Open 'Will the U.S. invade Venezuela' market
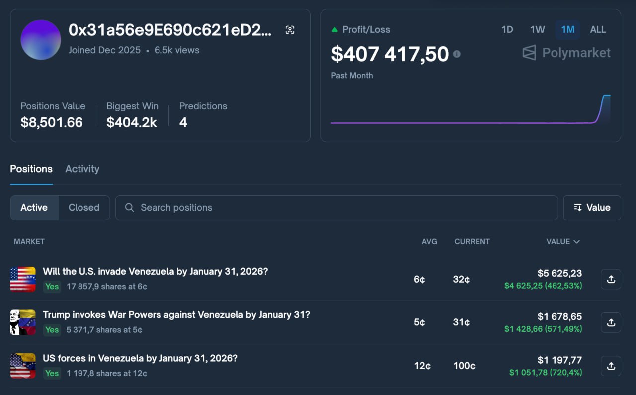The height and width of the screenshot is (395, 636). pyautogui.click(x=155, y=272)
